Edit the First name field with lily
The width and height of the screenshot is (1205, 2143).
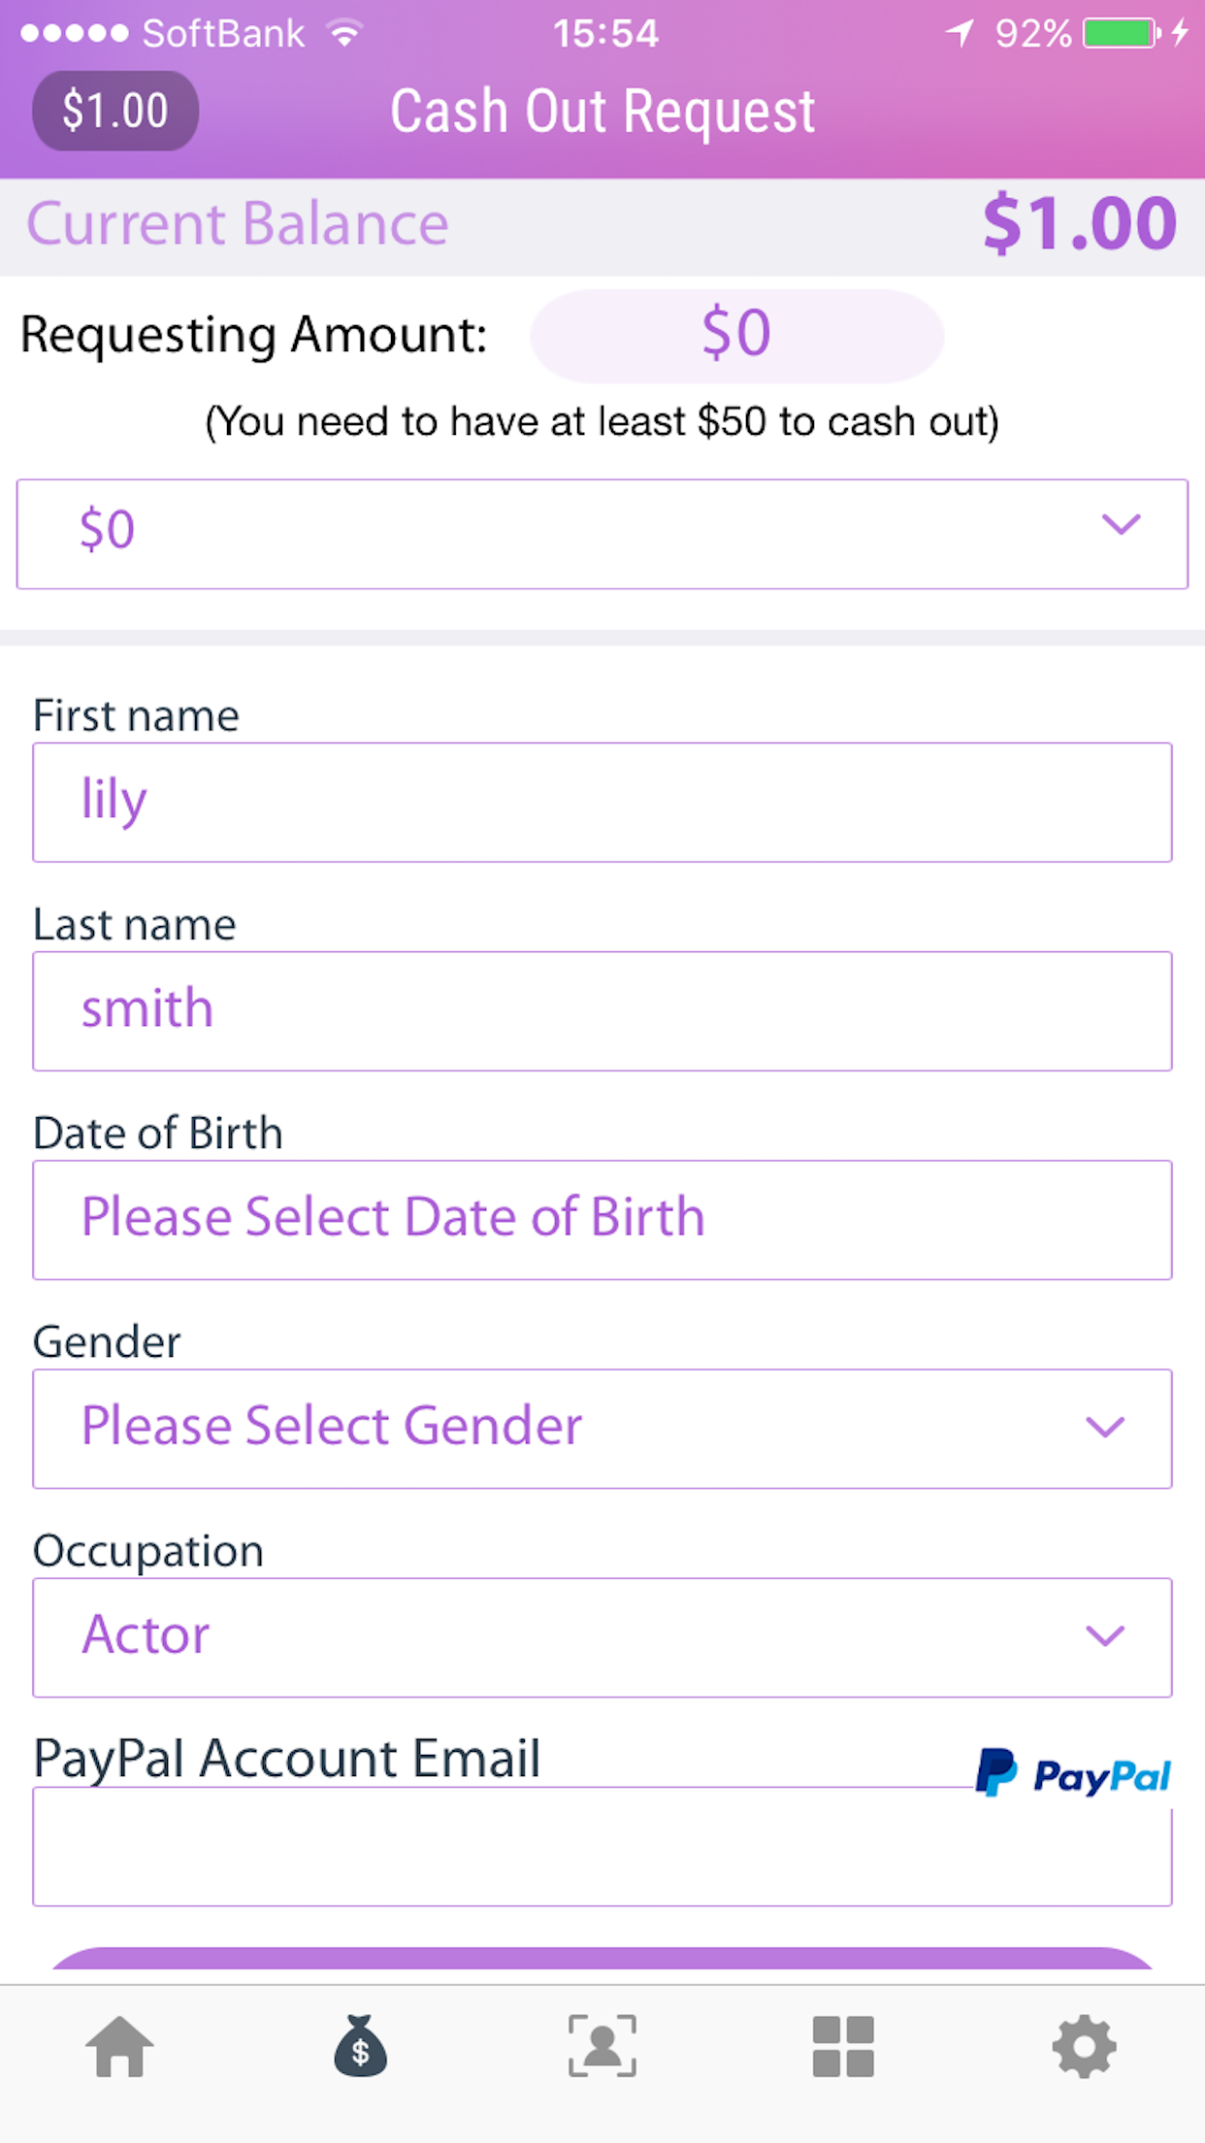tap(602, 803)
